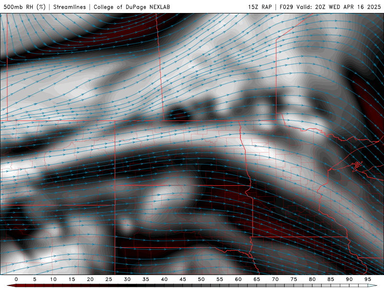Click the 'College of DuPage NEXLAB' header text
This screenshot has height=288, width=384.
point(132,7)
